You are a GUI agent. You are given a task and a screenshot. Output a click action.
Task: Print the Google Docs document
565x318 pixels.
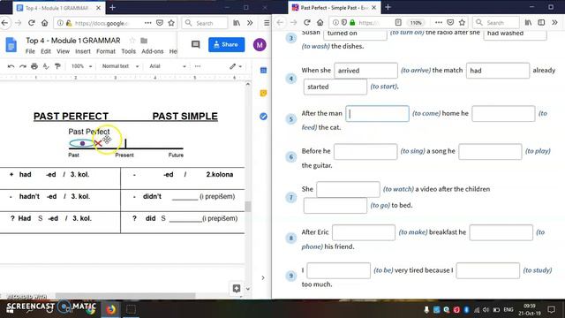tap(34, 66)
